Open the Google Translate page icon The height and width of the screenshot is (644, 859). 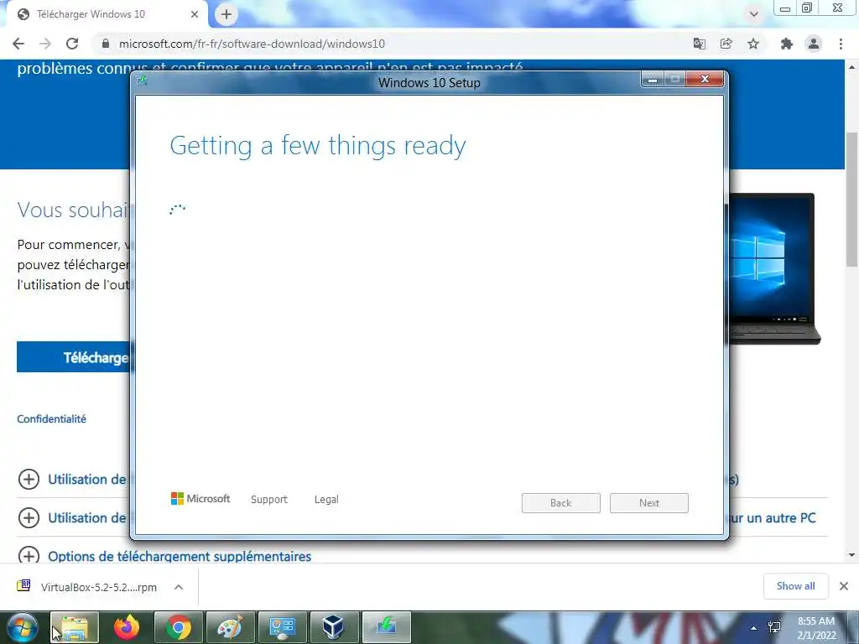(x=699, y=44)
